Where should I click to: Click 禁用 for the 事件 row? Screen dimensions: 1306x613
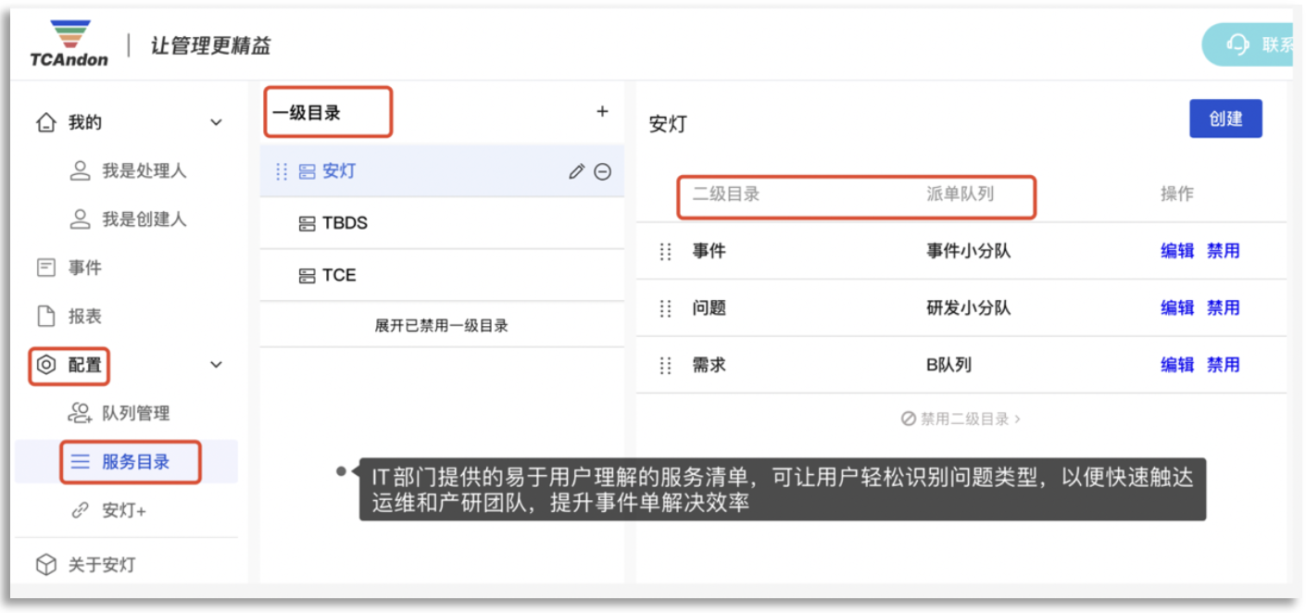(x=1223, y=251)
